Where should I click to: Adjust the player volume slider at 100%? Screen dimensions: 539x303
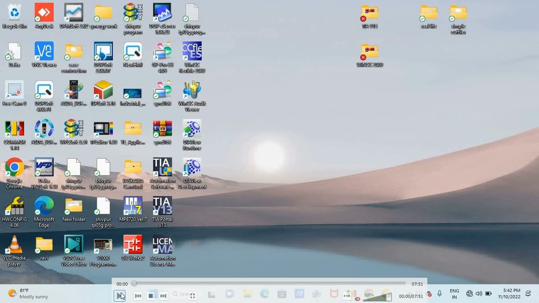(377, 296)
